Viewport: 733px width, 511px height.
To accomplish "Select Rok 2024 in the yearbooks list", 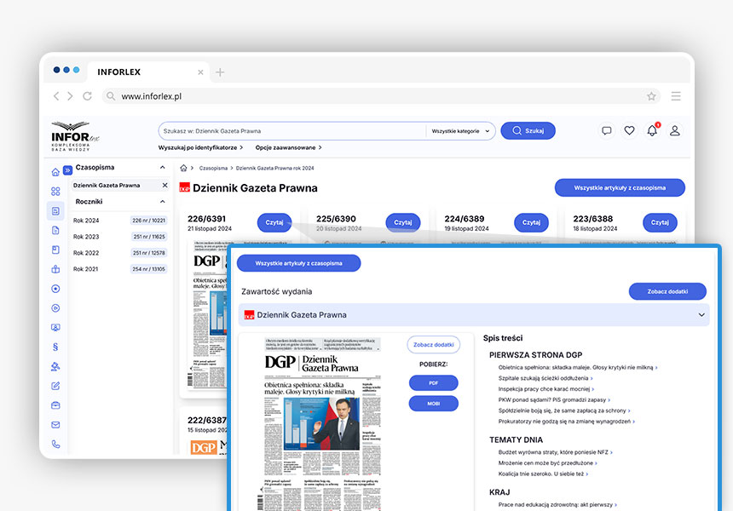I will (119, 221).
